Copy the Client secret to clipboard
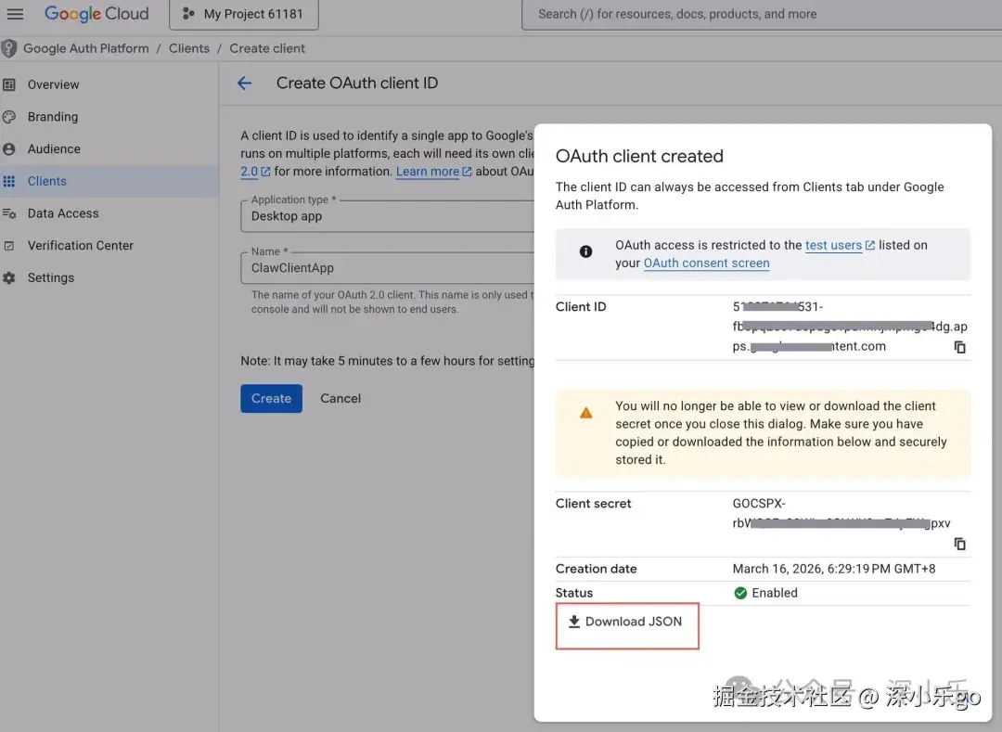The image size is (1002, 732). click(960, 544)
